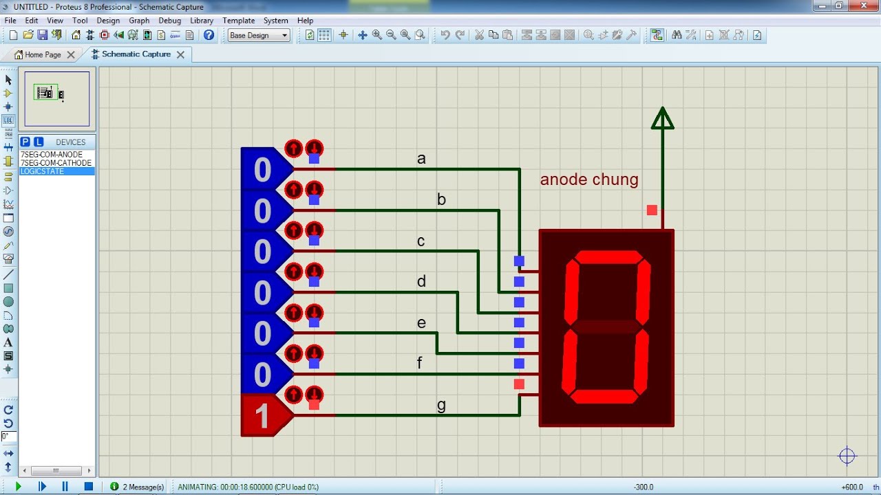Screen dimensions: 881x495
Task: Open the Base Design dropdown
Action: [x=259, y=35]
